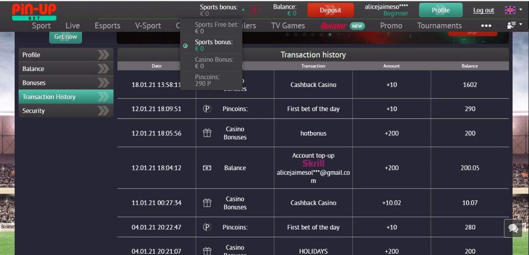Expand the display settings dropdown in the navigation bar

[514, 25]
